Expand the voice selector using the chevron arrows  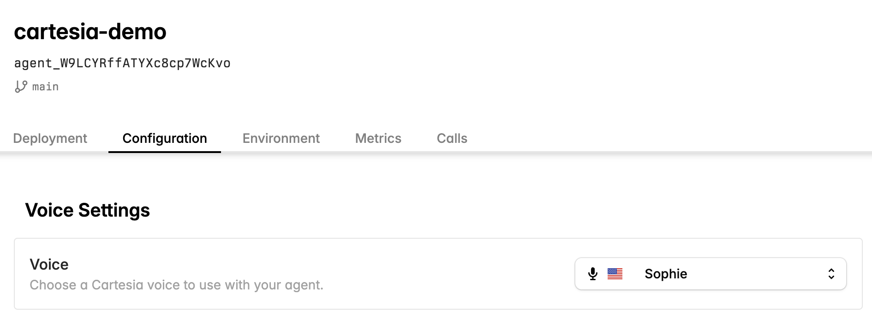(830, 274)
